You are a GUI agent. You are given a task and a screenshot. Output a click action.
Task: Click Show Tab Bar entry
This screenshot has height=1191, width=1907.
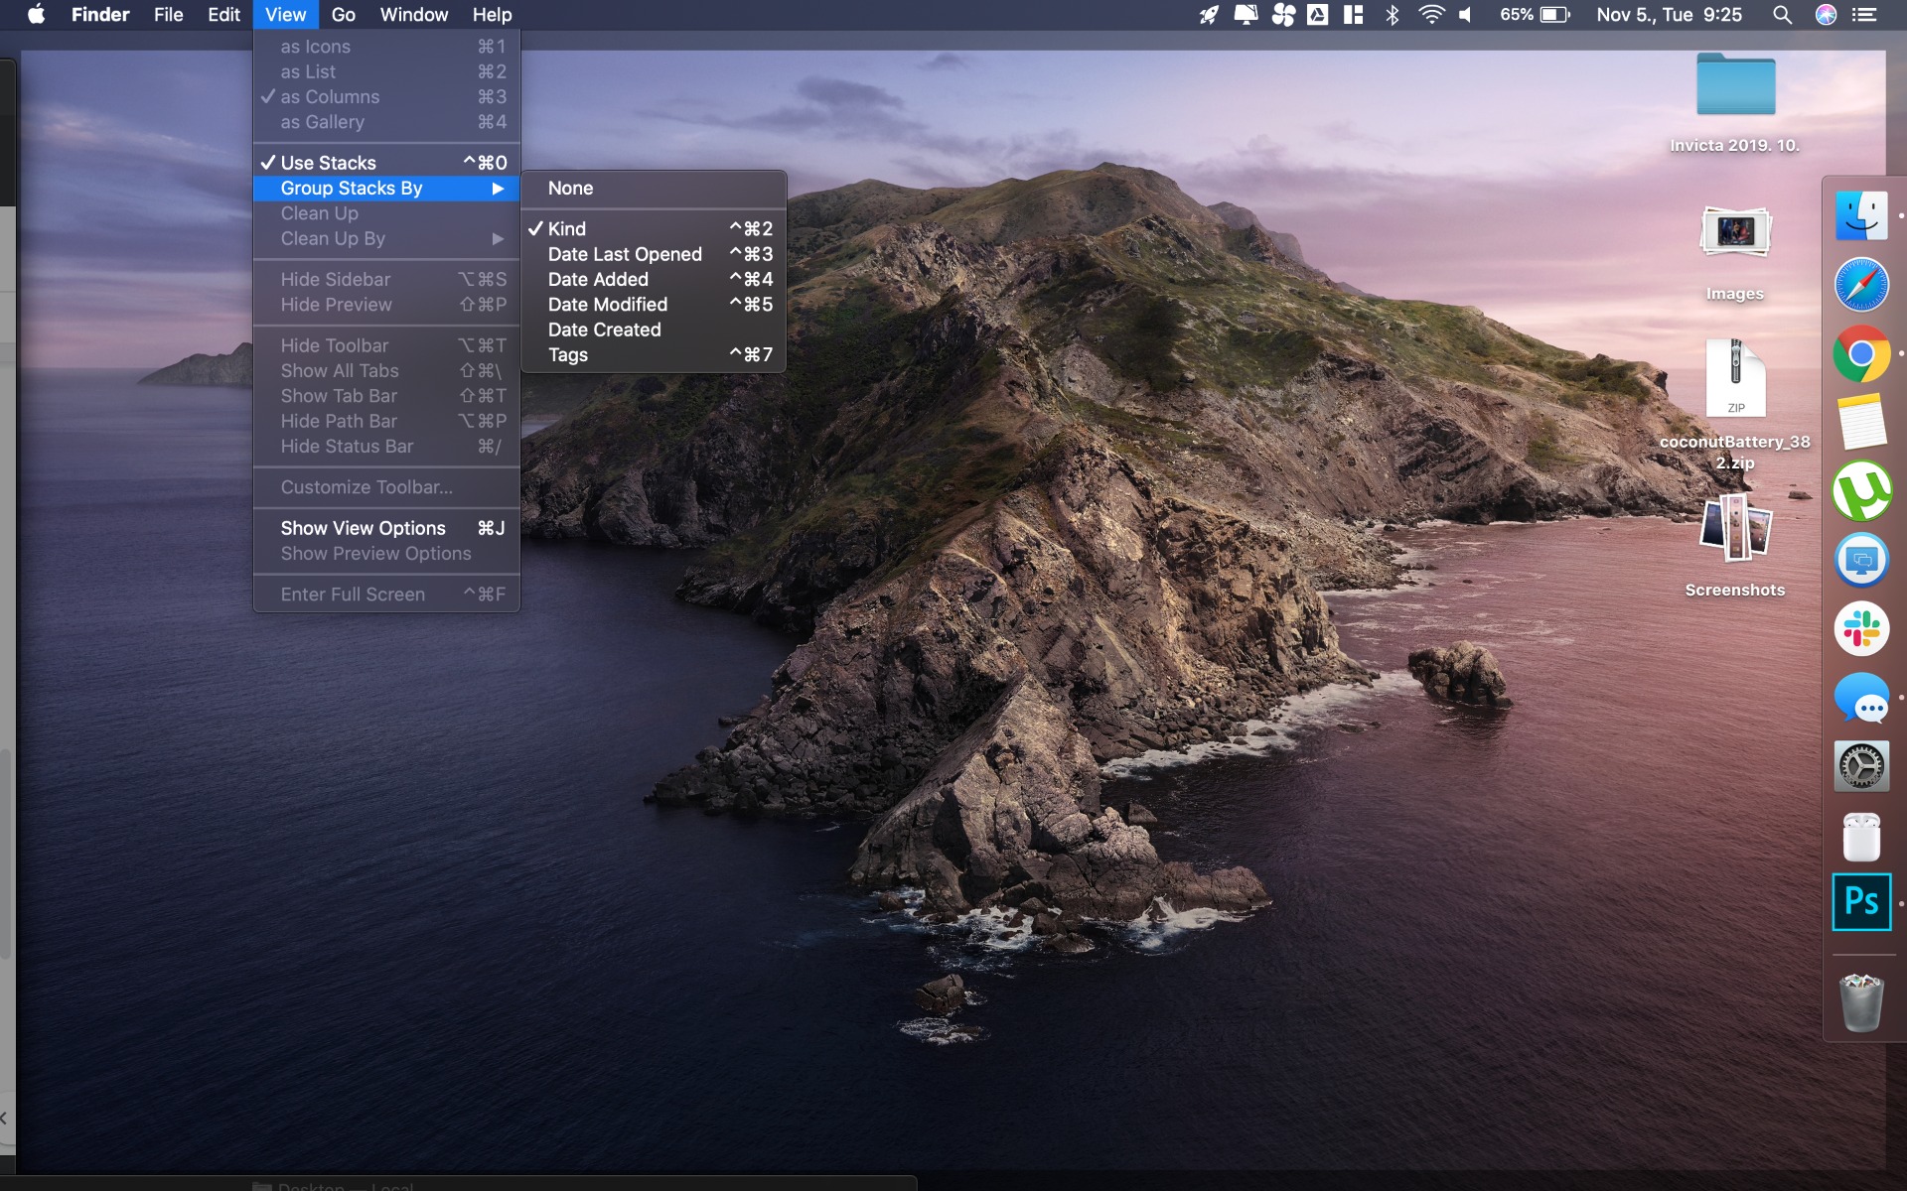point(386,396)
